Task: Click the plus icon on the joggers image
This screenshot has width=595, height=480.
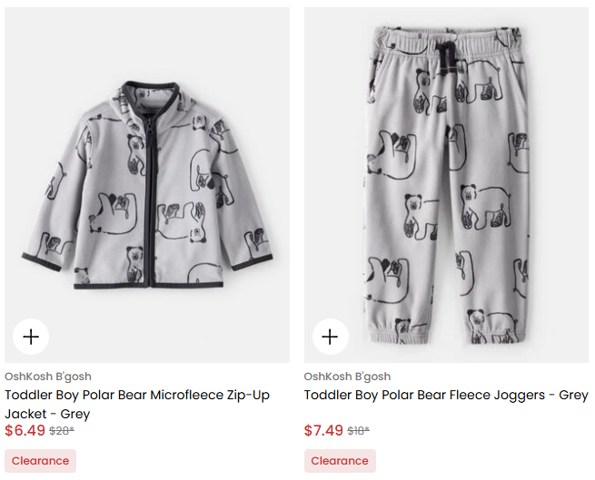Action: point(330,337)
